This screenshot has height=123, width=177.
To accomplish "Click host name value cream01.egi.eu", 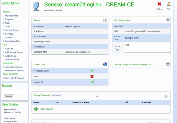I will coord(72,26).
